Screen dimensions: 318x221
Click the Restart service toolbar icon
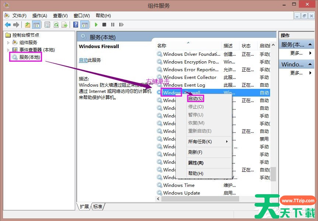point(120,25)
